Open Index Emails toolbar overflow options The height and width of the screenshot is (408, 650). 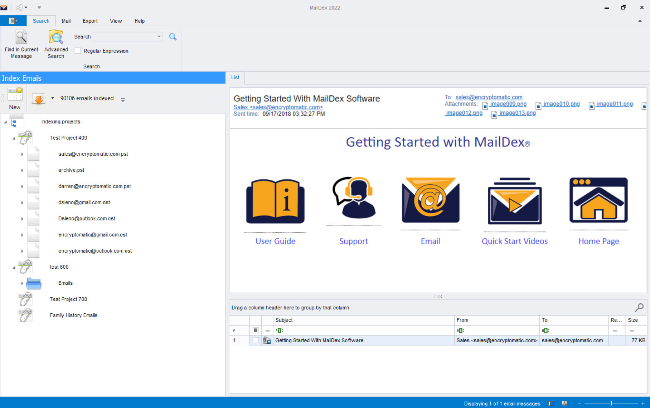pos(123,100)
